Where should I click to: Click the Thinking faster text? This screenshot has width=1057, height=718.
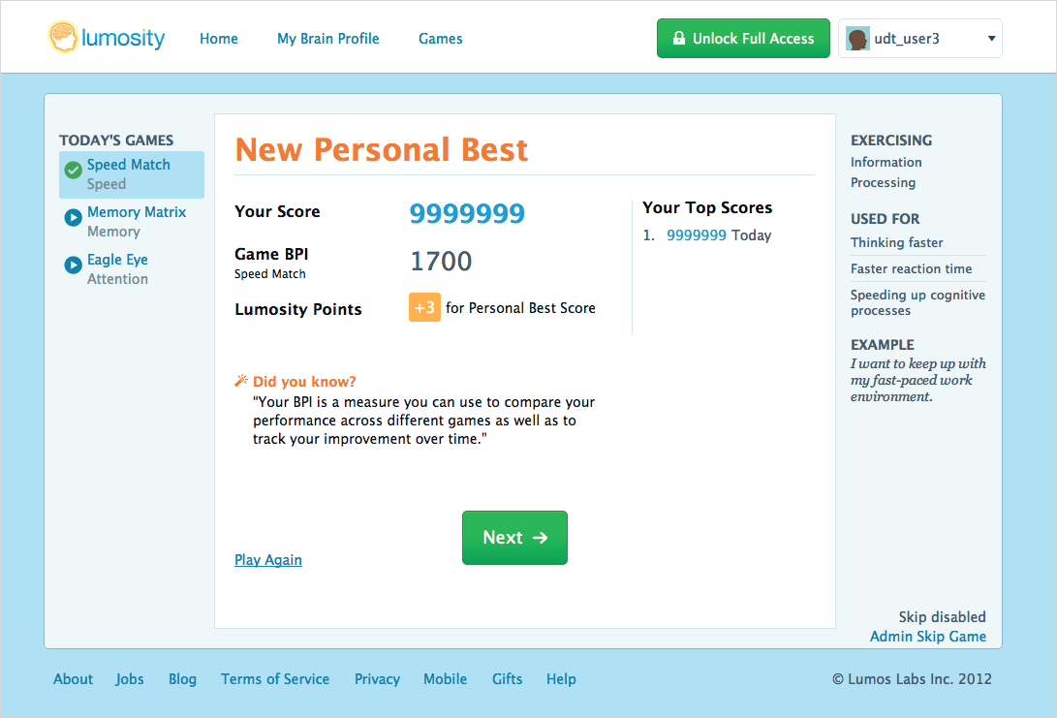click(x=896, y=242)
